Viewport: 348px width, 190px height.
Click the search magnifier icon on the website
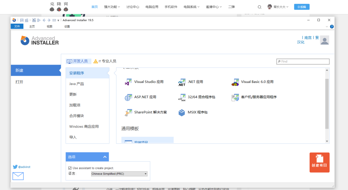(259, 7)
